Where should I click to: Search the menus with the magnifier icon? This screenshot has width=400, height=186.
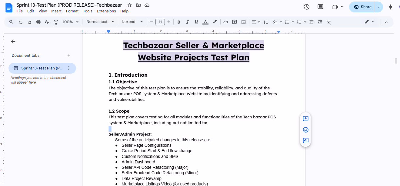[11, 22]
